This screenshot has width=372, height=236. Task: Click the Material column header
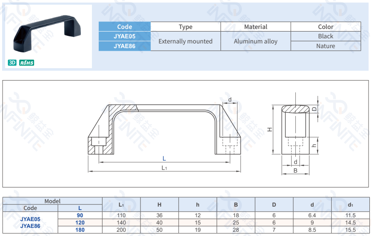click(255, 27)
